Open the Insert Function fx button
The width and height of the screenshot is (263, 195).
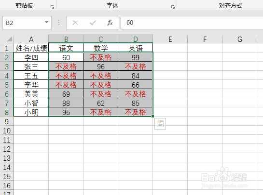tap(110, 23)
